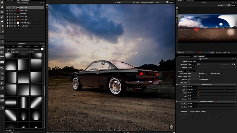Open the RS Camera dropdown
237x133 pixels.
[x=123, y=2]
